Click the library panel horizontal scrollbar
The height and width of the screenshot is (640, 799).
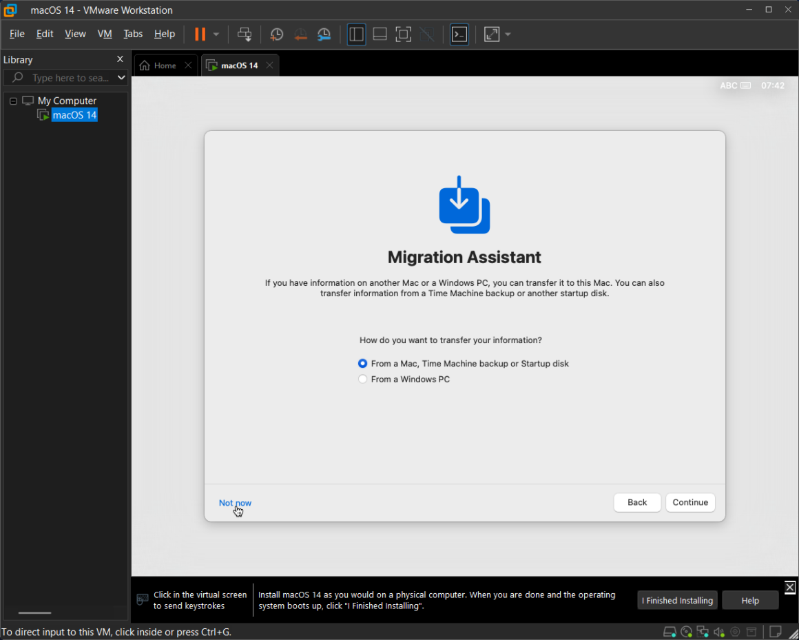pos(34,613)
